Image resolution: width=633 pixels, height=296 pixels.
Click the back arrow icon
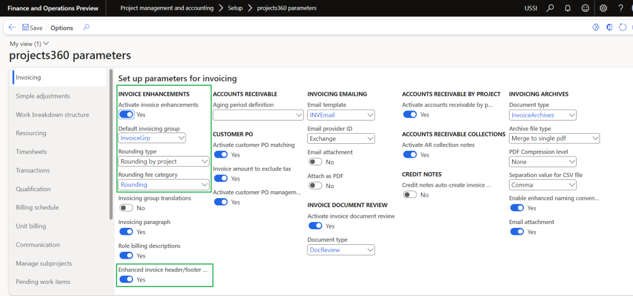[12, 28]
